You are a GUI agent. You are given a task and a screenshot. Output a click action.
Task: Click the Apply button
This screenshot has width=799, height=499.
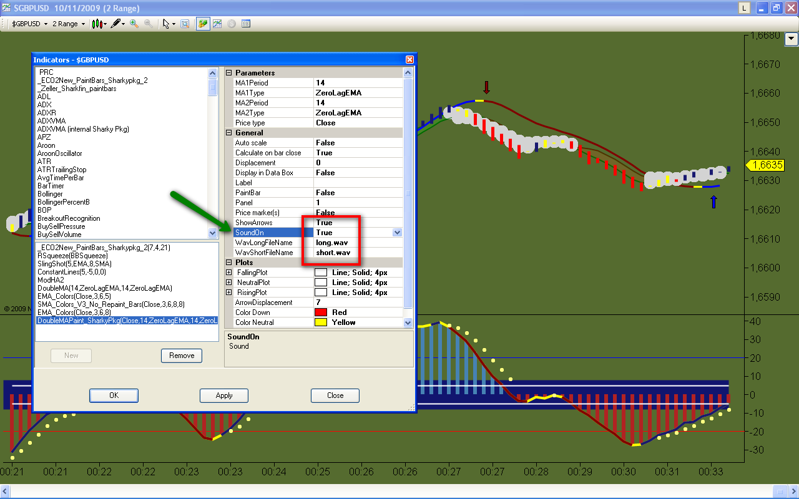(224, 395)
